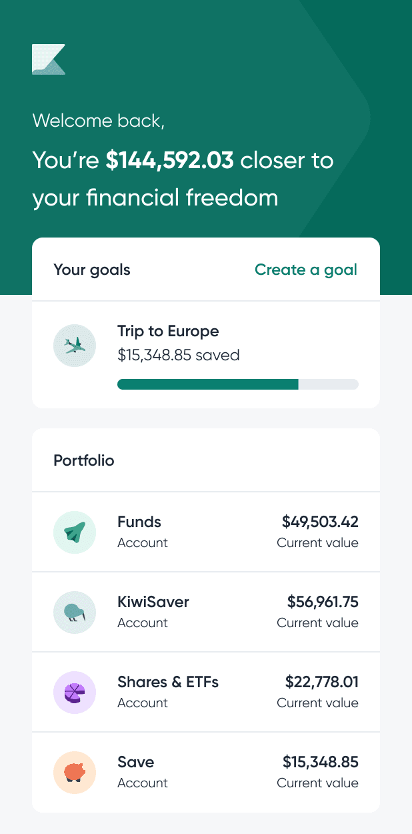Tap the $144,592.03 total balance text
Viewport: 412px width, 834px height.
170,160
